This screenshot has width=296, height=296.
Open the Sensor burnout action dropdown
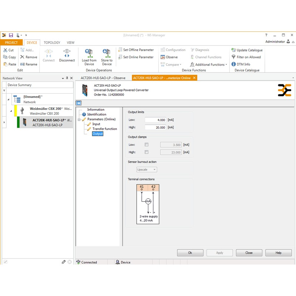click(147, 169)
